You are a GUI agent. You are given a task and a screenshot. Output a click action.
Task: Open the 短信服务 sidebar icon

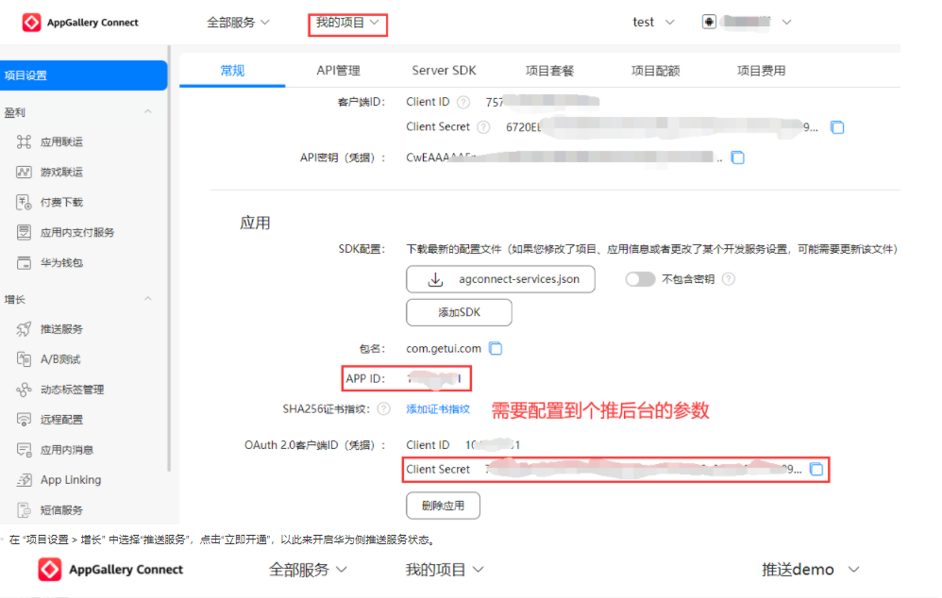pyautogui.click(x=24, y=510)
